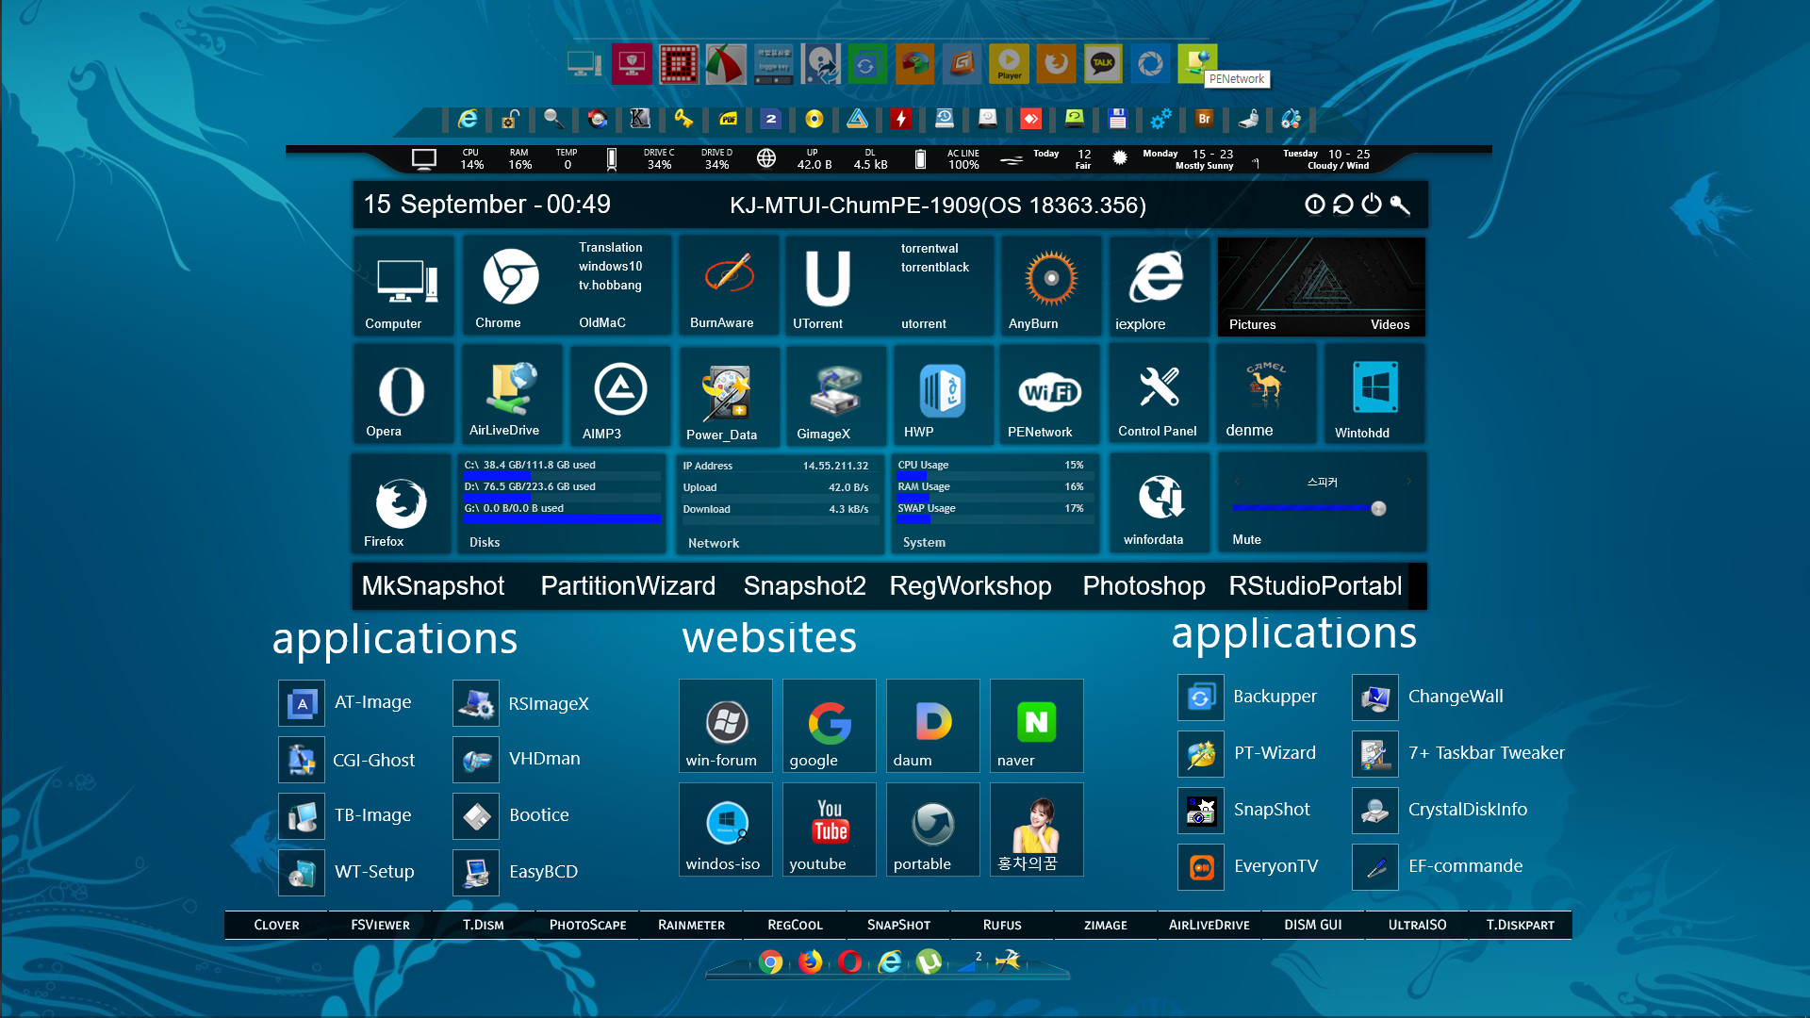Open AirLiveDrive tile
1810x1018 pixels.
(x=511, y=394)
